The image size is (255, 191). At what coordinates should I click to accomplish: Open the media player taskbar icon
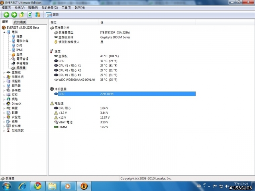coord(68,186)
